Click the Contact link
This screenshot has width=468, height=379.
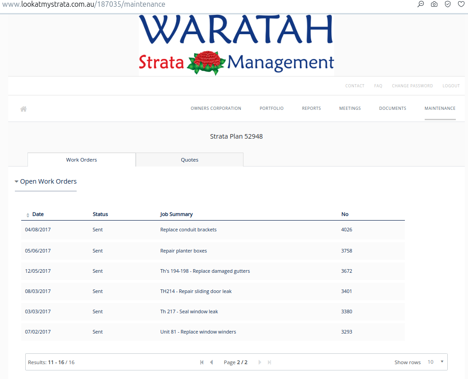354,86
